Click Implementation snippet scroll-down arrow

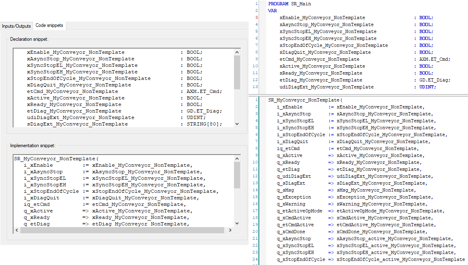click(x=237, y=223)
